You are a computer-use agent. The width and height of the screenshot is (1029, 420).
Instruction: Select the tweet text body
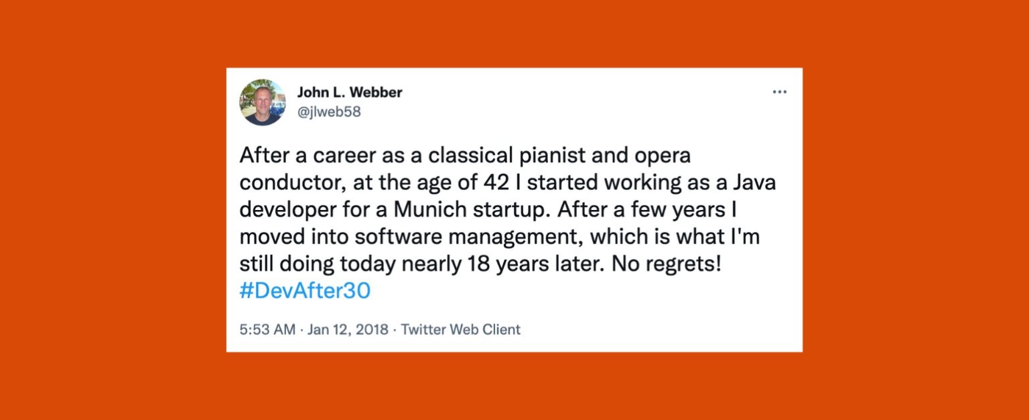tap(502, 209)
